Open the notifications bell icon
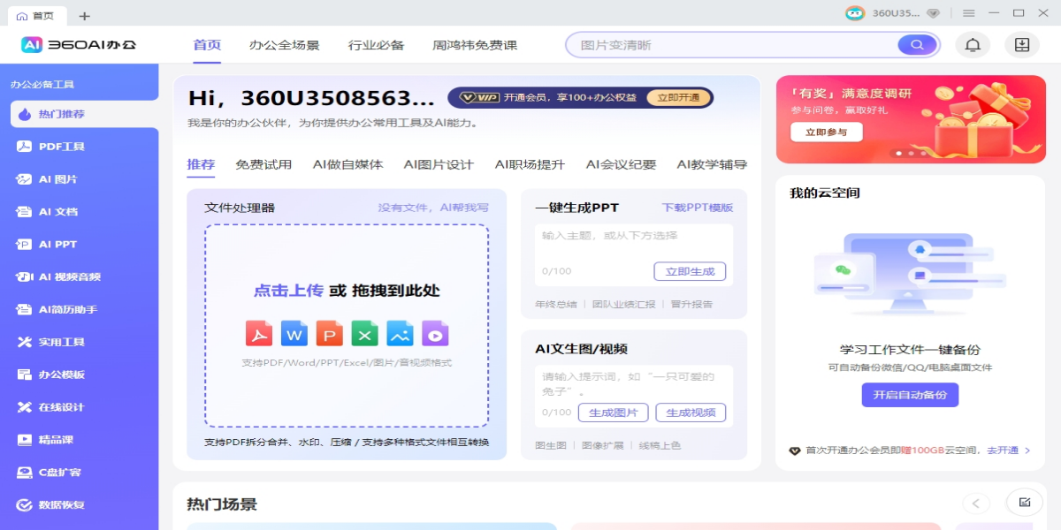Image resolution: width=1061 pixels, height=530 pixels. [x=972, y=44]
